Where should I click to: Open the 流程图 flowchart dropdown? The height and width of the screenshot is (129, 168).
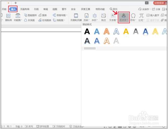click(59, 20)
